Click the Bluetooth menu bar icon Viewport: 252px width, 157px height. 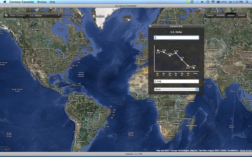197,2
